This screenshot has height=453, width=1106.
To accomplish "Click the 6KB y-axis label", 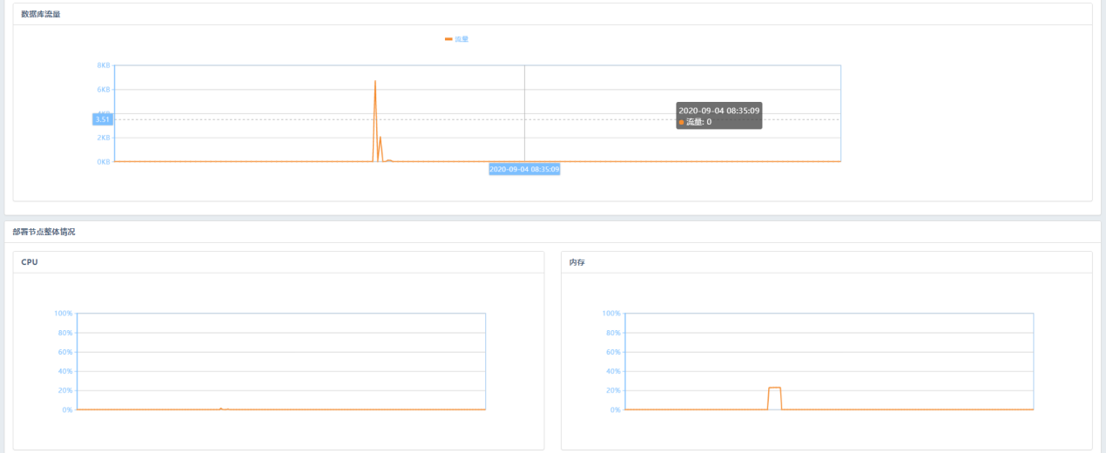I will coord(104,90).
